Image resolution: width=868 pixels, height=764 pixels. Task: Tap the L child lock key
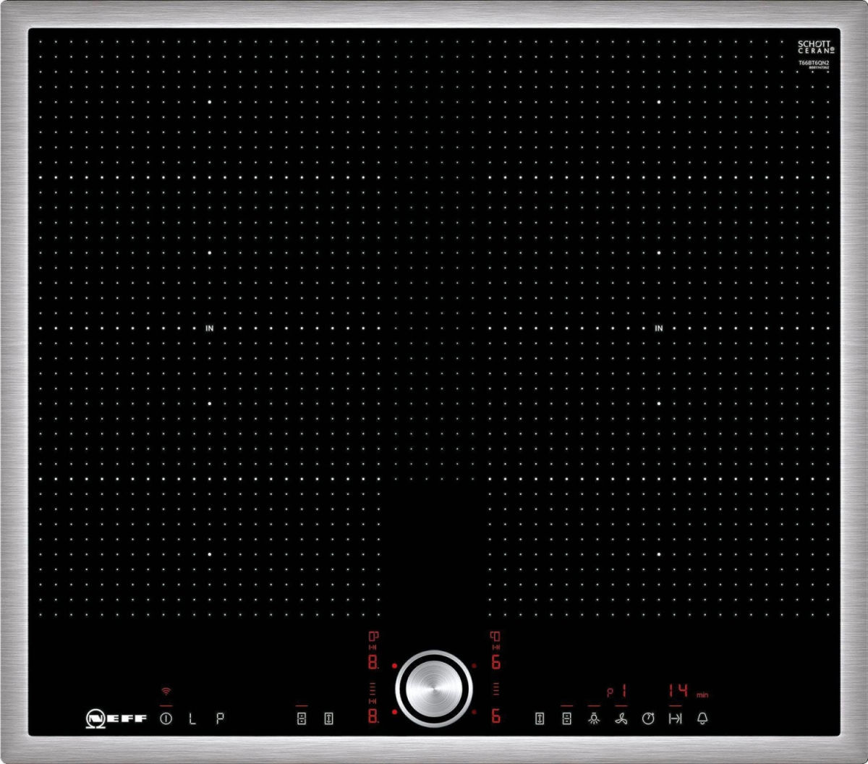tap(192, 718)
